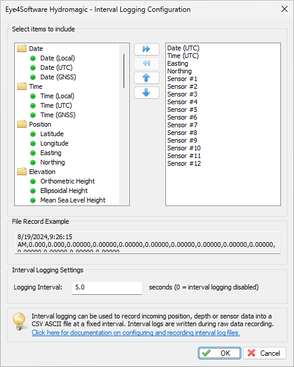Select Orthometric Height in the tree
The height and width of the screenshot is (367, 294).
(68, 181)
